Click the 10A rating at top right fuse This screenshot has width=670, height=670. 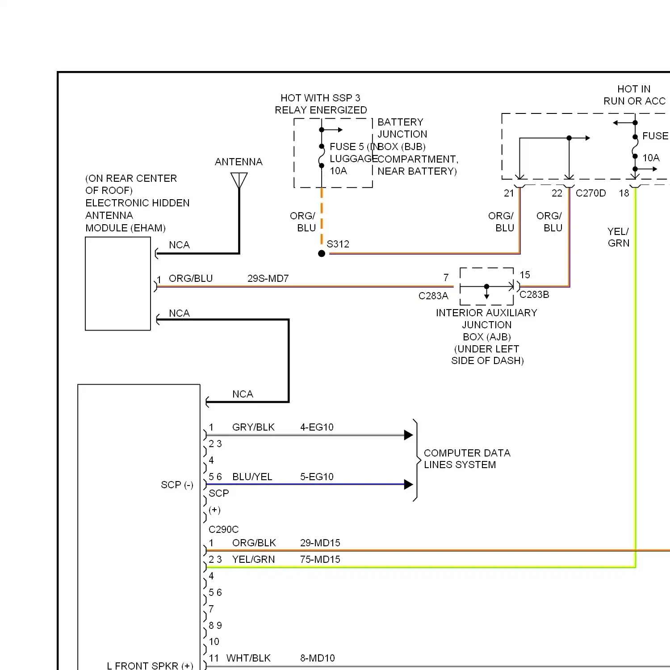651,158
